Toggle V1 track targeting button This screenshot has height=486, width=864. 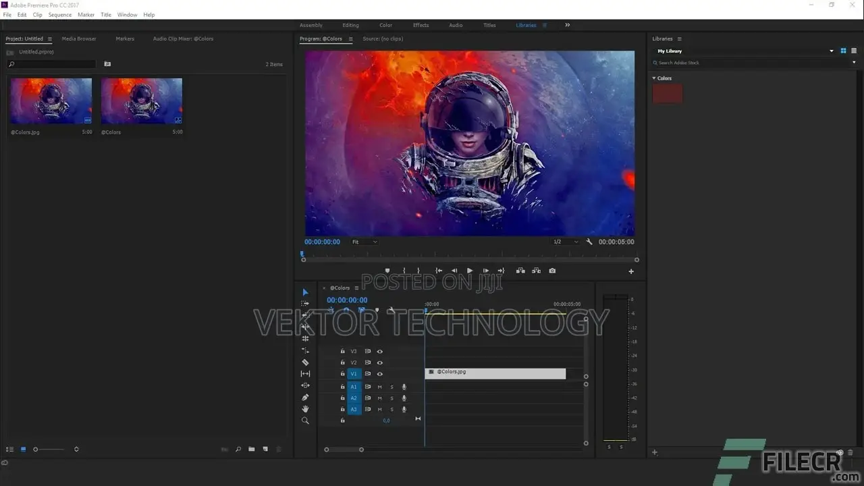pyautogui.click(x=354, y=374)
